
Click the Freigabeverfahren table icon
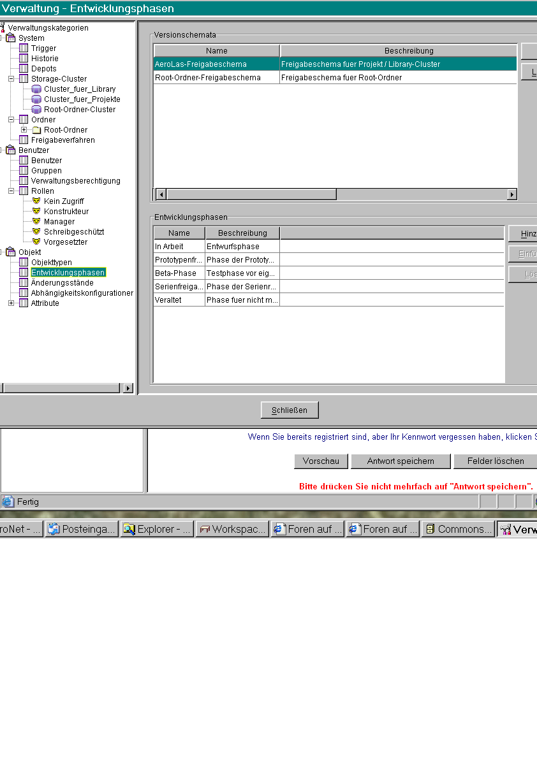(x=23, y=140)
